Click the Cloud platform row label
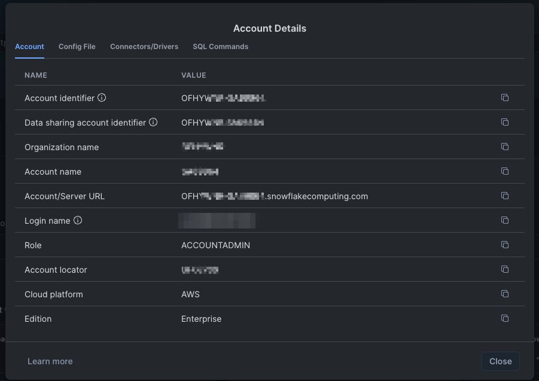The width and height of the screenshot is (539, 381). tap(54, 294)
